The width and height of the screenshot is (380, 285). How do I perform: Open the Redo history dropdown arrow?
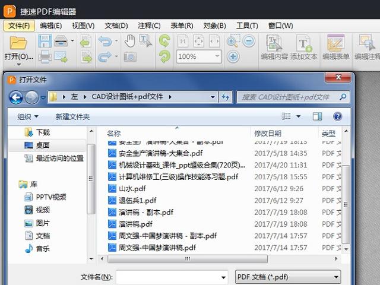[x=116, y=56]
